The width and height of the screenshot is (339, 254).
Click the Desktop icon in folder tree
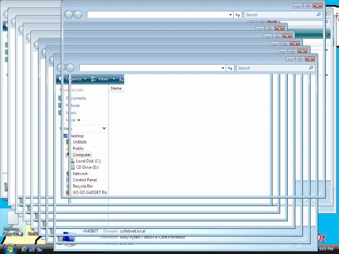pos(66,136)
